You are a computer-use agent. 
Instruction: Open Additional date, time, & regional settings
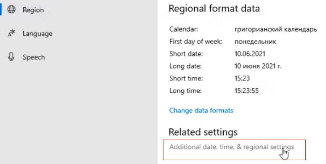[x=232, y=146]
